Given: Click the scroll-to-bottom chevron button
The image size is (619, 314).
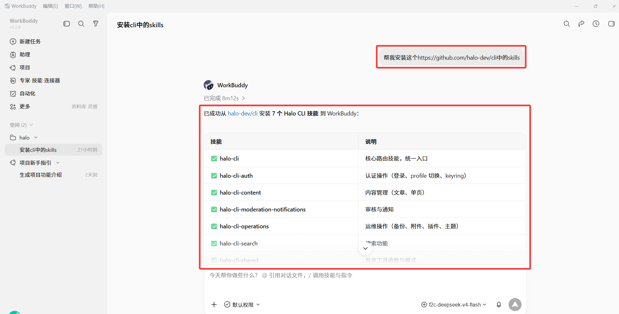Looking at the screenshot, I should click(x=365, y=248).
